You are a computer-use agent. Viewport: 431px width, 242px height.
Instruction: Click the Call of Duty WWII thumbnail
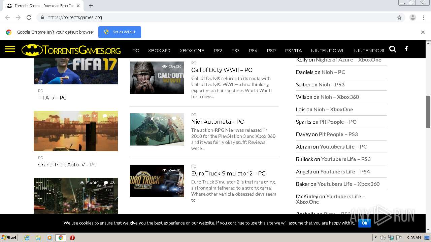point(157,77)
